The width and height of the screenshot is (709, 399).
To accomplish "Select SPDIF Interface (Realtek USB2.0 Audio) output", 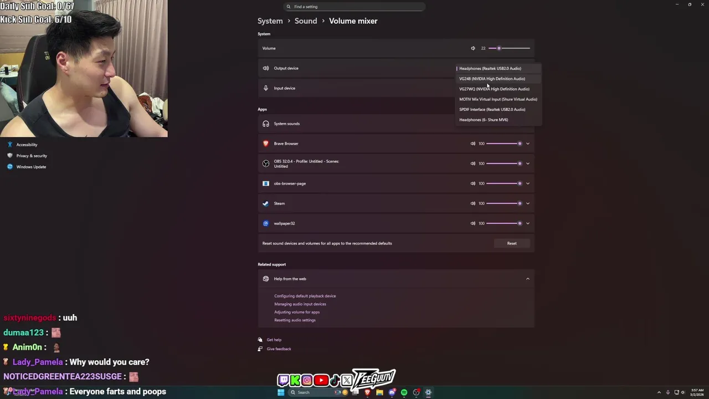I will point(498,109).
